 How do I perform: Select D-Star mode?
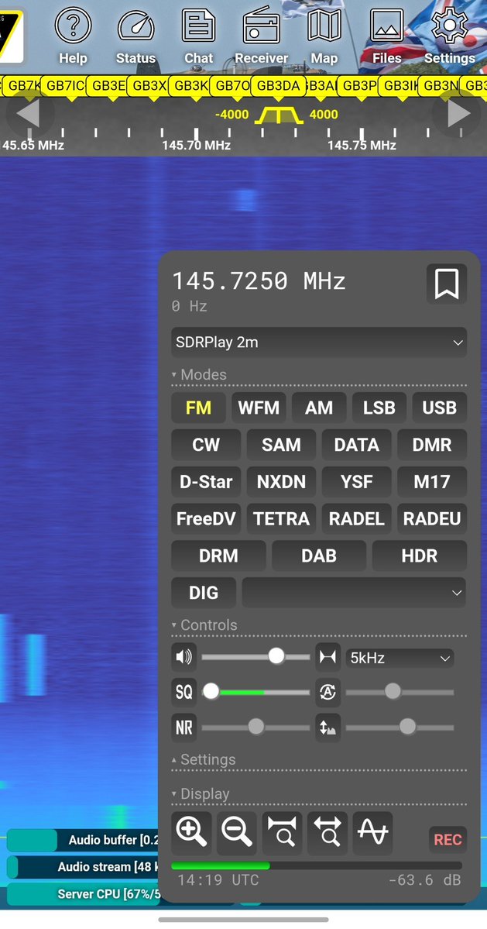pos(206,482)
